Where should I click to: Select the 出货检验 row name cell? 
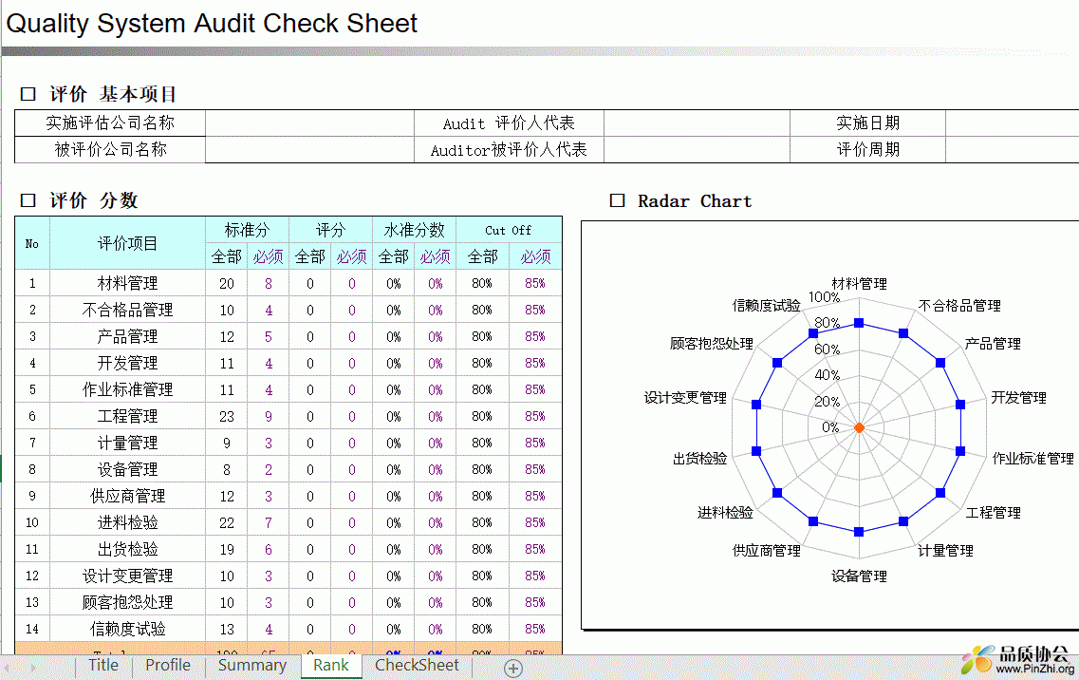[127, 549]
